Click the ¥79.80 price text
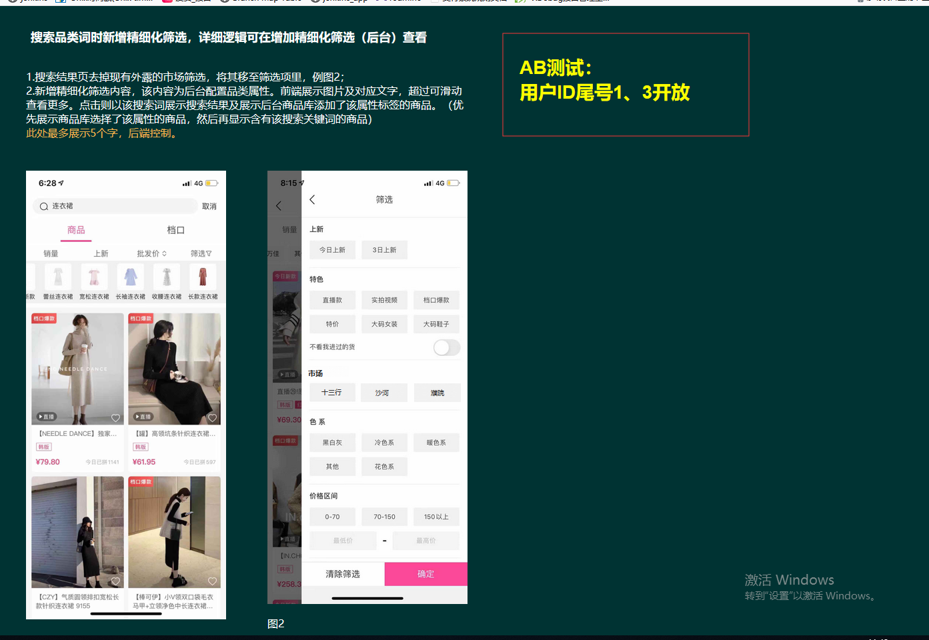Viewport: 929px width, 640px height. [47, 462]
